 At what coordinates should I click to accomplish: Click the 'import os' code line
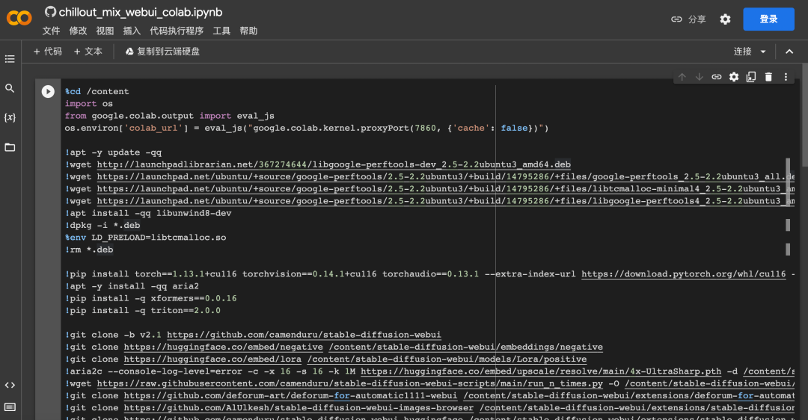click(88, 103)
